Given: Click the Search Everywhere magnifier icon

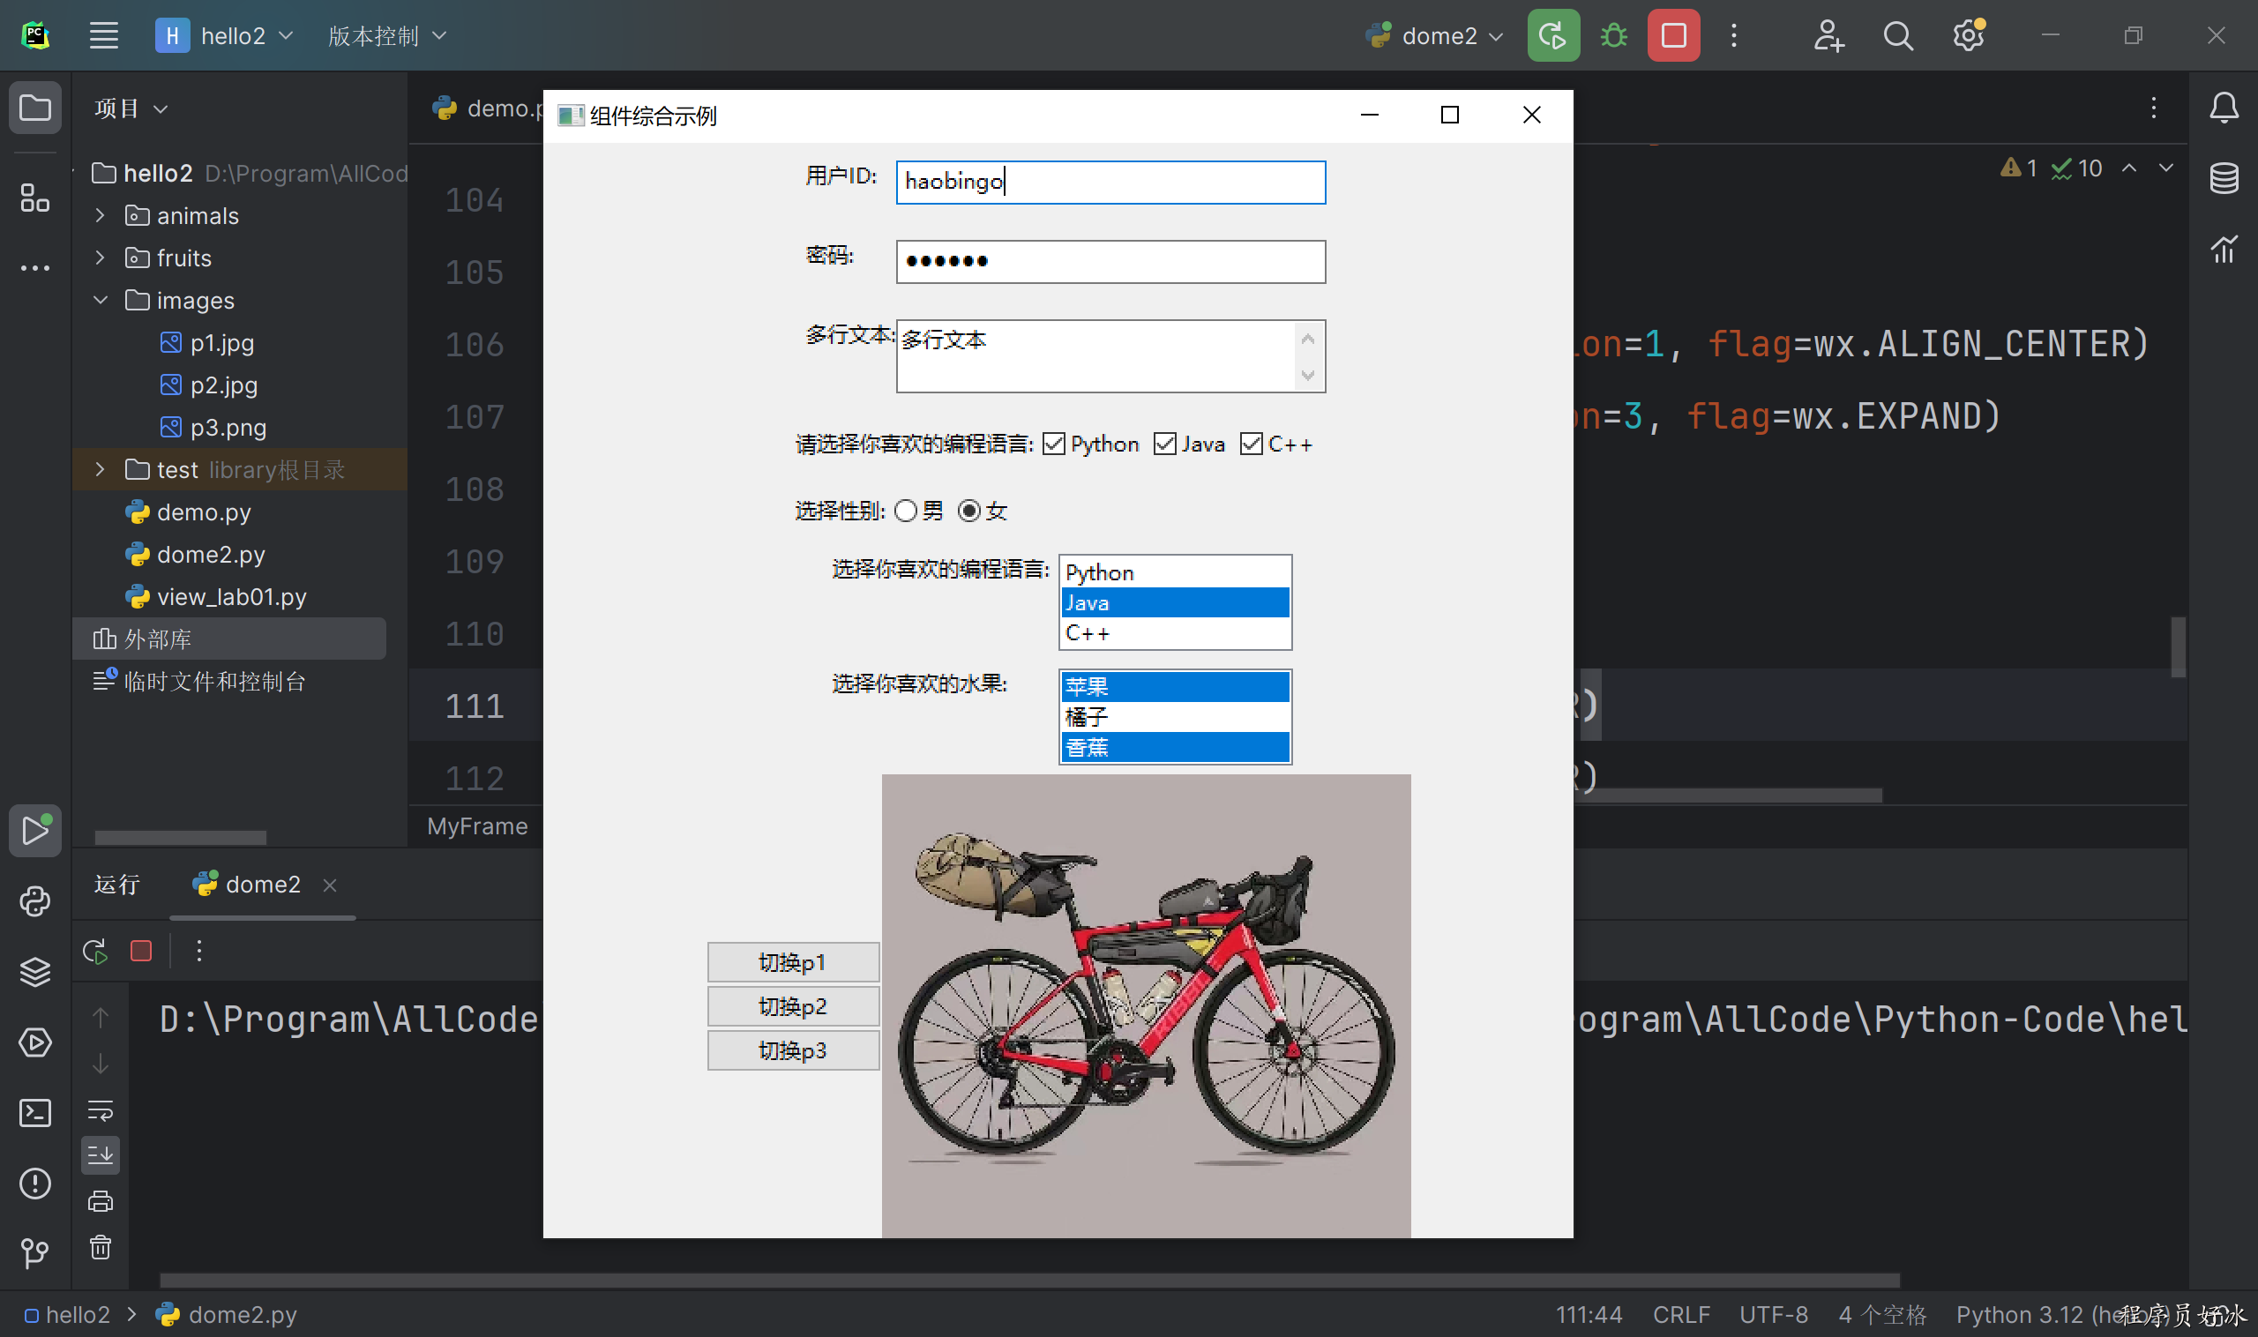Looking at the screenshot, I should (x=1897, y=36).
